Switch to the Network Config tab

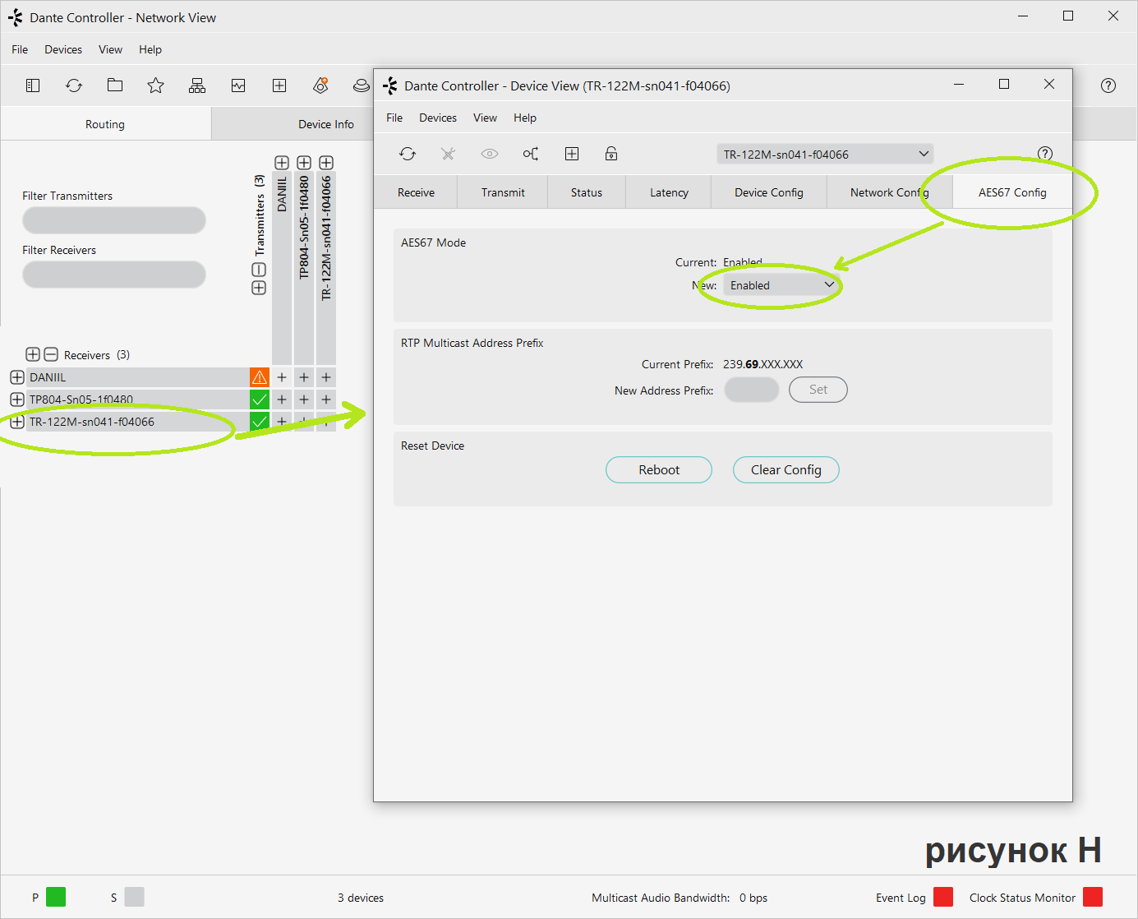pyautogui.click(x=888, y=192)
